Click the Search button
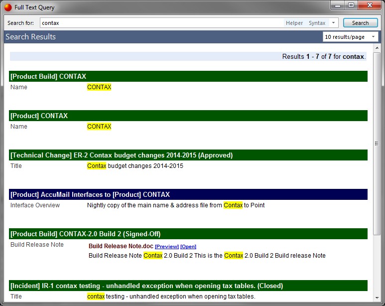Image resolution: width=385 pixels, height=306 pixels. [x=360, y=23]
